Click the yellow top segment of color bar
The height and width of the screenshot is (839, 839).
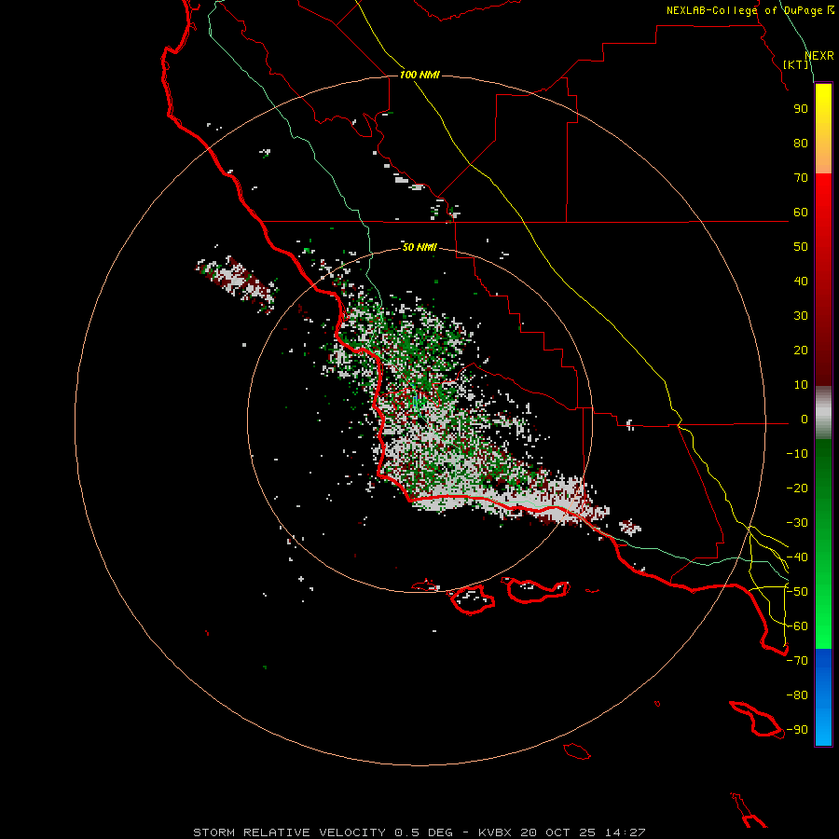click(823, 129)
